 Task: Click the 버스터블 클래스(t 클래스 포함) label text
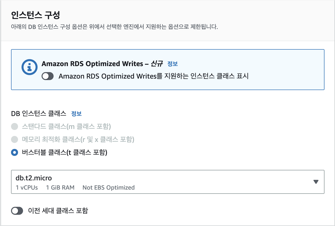[65, 152]
